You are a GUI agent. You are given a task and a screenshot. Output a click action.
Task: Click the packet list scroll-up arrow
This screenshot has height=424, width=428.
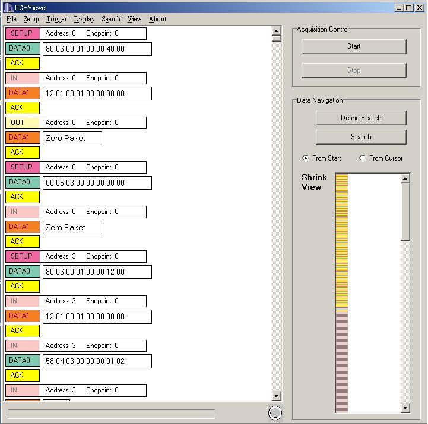[x=277, y=31]
